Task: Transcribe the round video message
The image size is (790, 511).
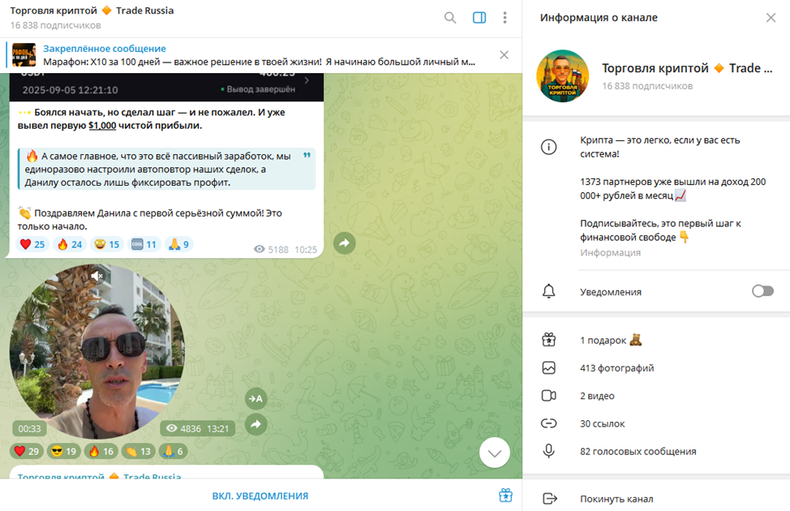Action: [x=256, y=398]
